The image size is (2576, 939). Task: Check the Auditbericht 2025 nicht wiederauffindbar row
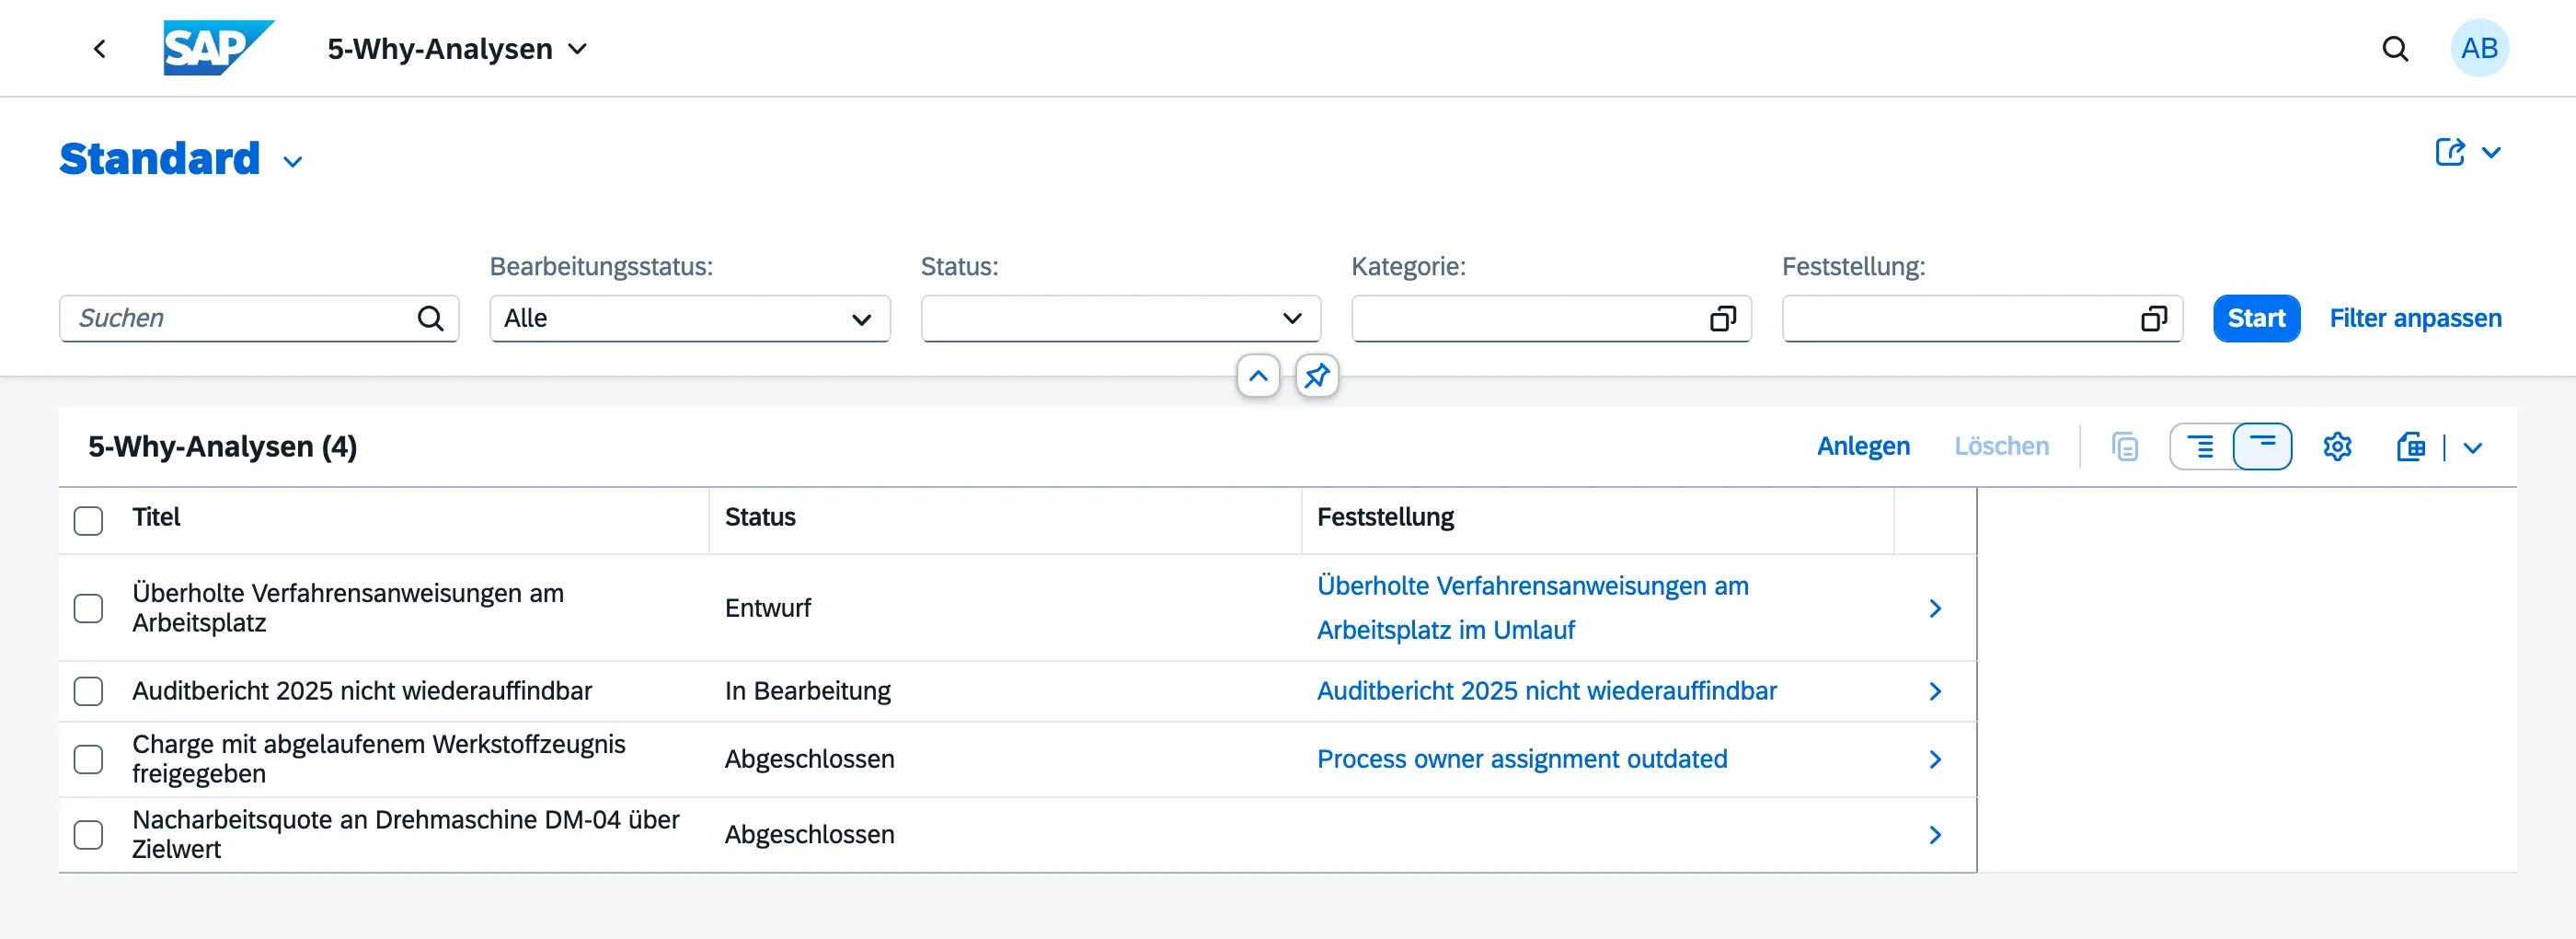tap(88, 690)
